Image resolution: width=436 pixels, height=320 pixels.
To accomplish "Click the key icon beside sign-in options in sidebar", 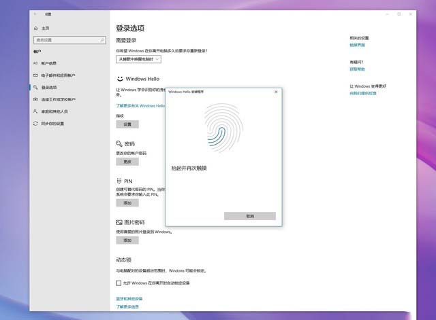I will click(x=35, y=88).
